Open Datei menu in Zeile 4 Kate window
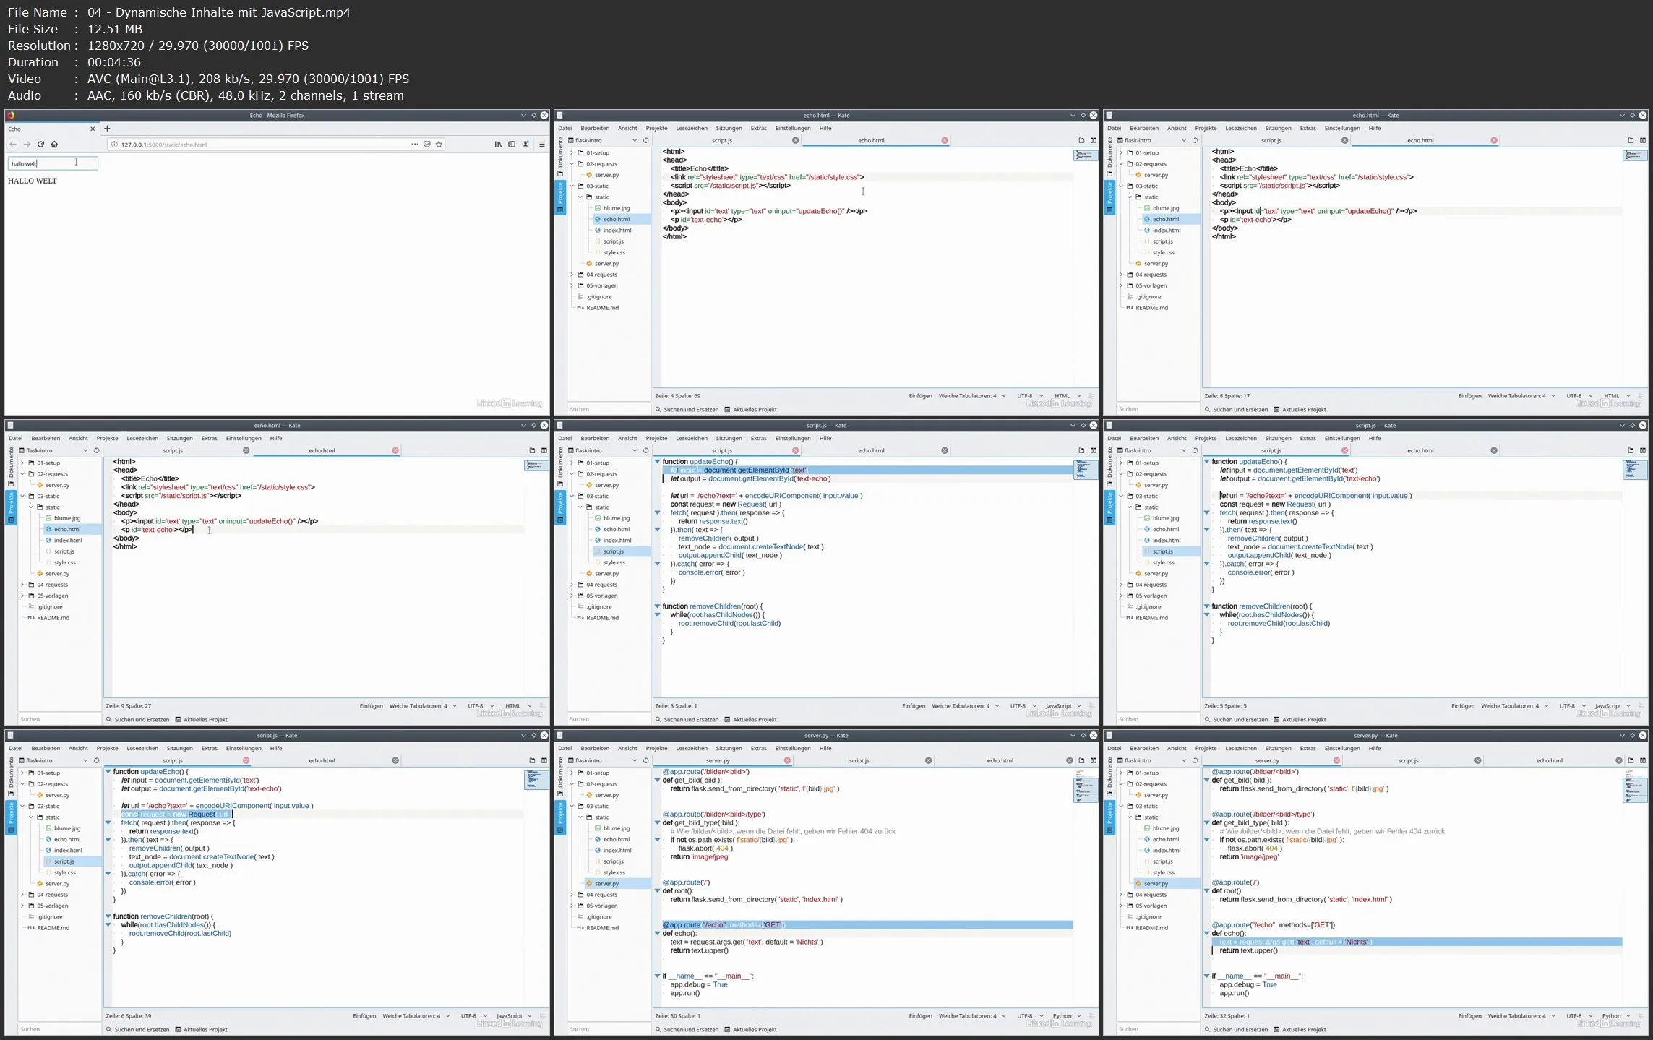This screenshot has height=1040, width=1653. point(564,128)
